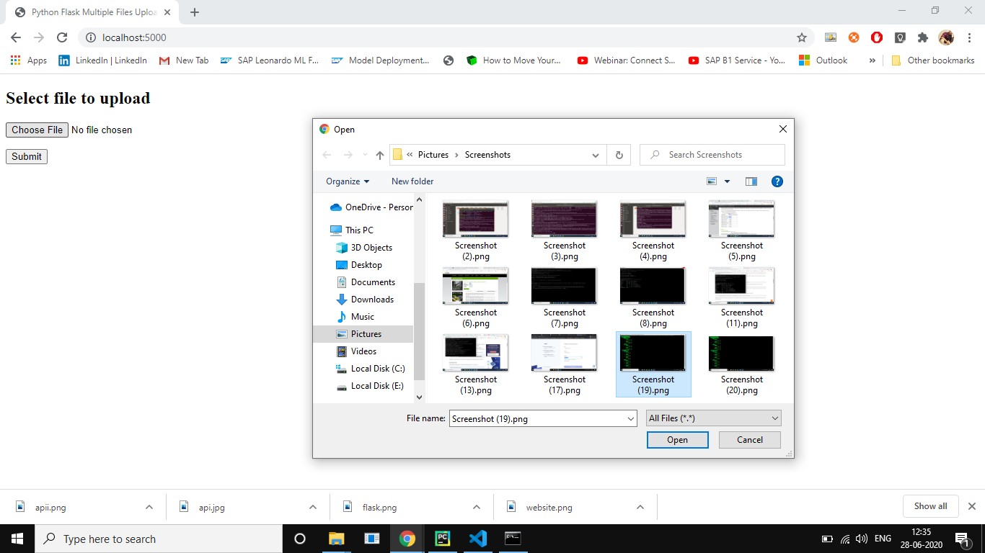Viewport: 985px width, 553px height.
Task: Open the Other bookmarks folder
Action: (932, 60)
